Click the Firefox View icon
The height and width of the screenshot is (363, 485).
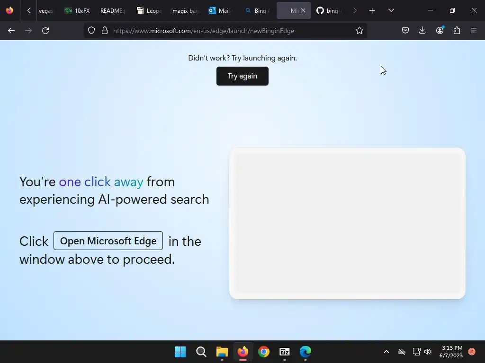coord(9,10)
